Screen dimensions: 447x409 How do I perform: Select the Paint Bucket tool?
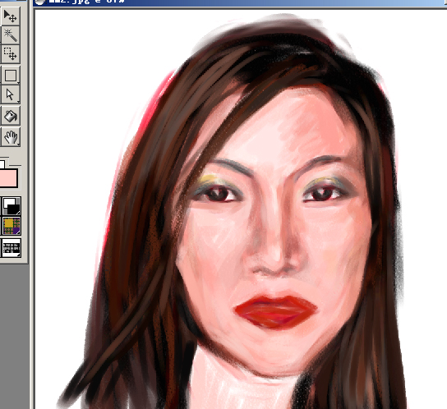click(11, 116)
